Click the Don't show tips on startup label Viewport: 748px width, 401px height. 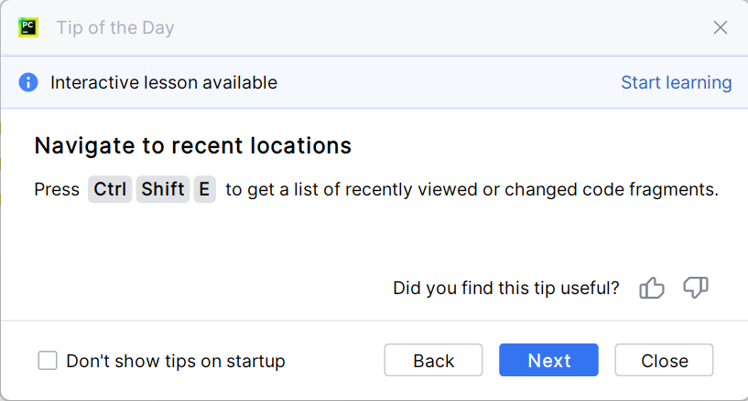click(x=176, y=361)
